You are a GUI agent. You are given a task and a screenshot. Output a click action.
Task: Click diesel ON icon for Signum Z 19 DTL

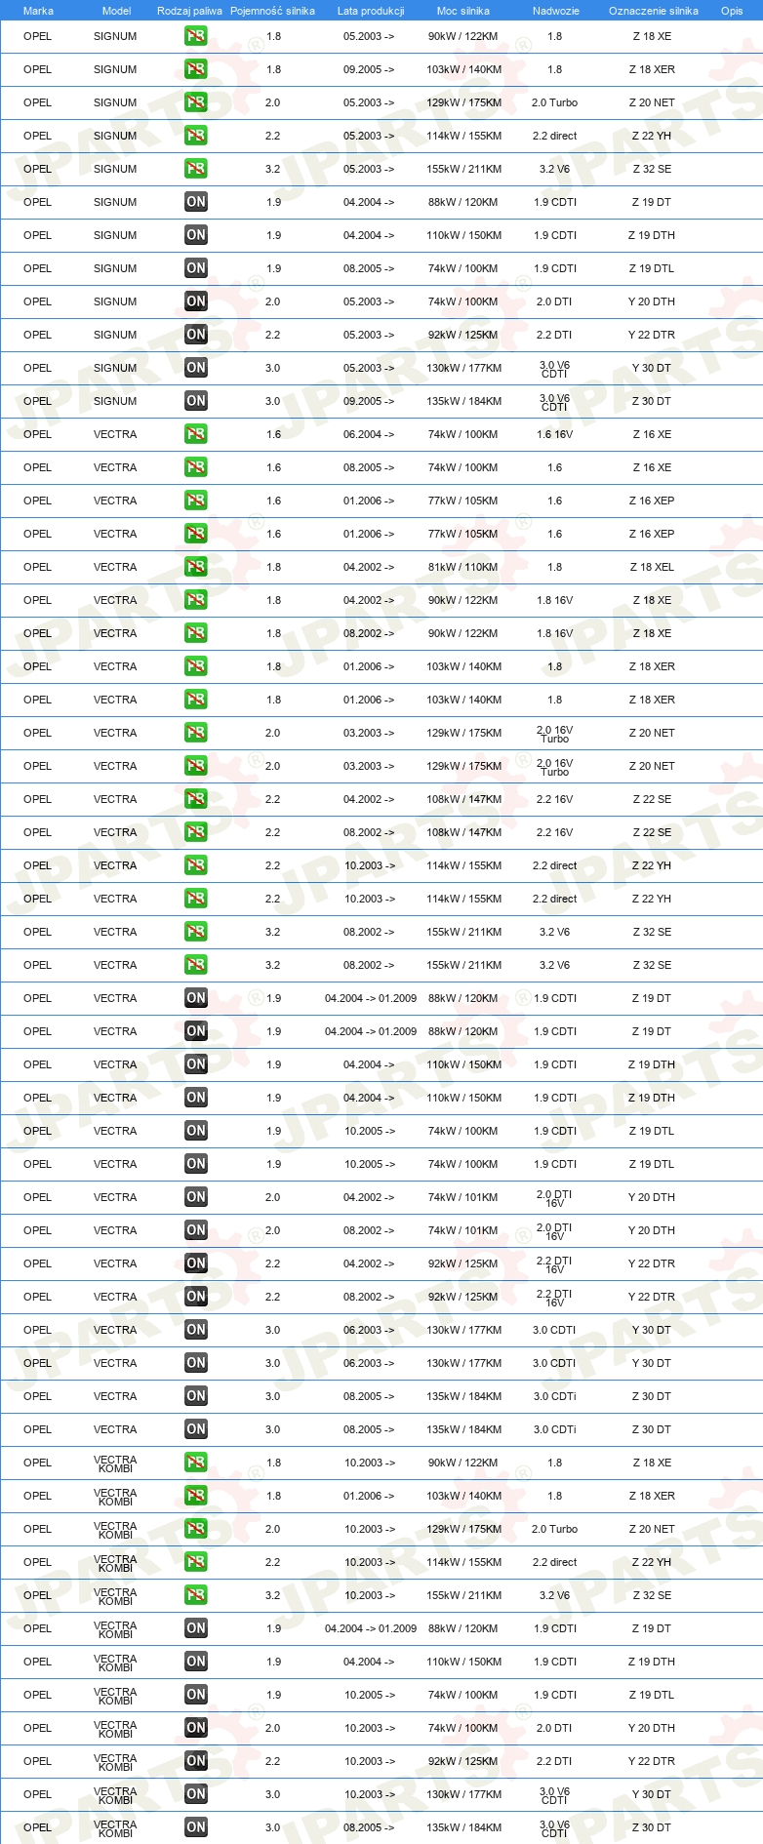click(x=195, y=268)
